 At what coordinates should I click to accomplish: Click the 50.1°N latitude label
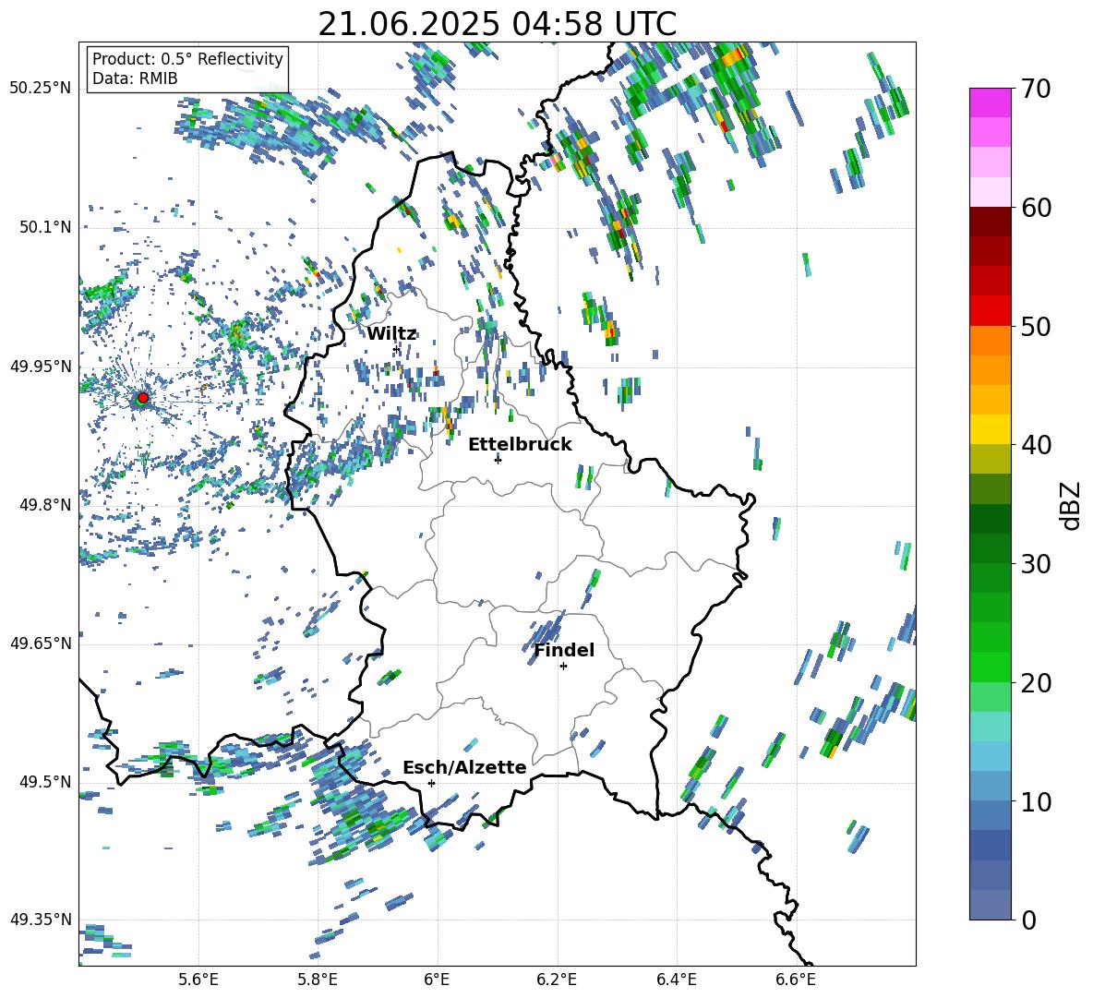pos(44,227)
